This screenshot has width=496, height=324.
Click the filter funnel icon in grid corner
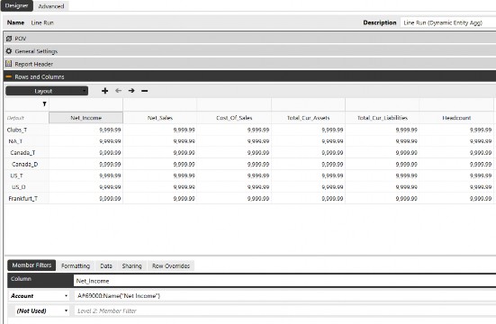point(44,104)
